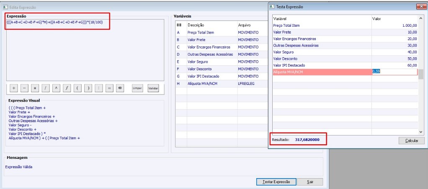Viewport: 428px width, 189px height.
Task: Click the Sair button
Action: pos(310,181)
